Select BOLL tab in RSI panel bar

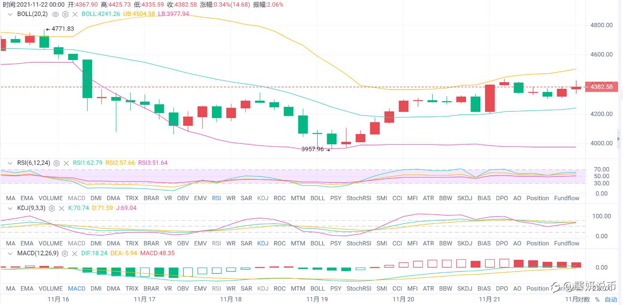pyautogui.click(x=318, y=198)
